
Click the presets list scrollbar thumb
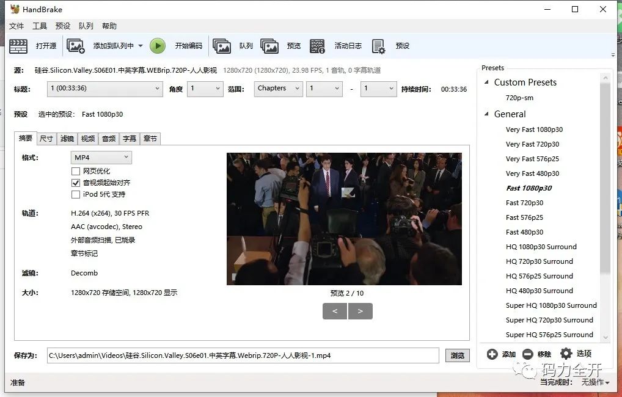(605, 178)
